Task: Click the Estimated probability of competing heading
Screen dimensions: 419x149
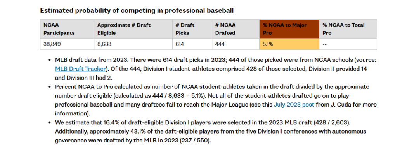Action: point(137,10)
